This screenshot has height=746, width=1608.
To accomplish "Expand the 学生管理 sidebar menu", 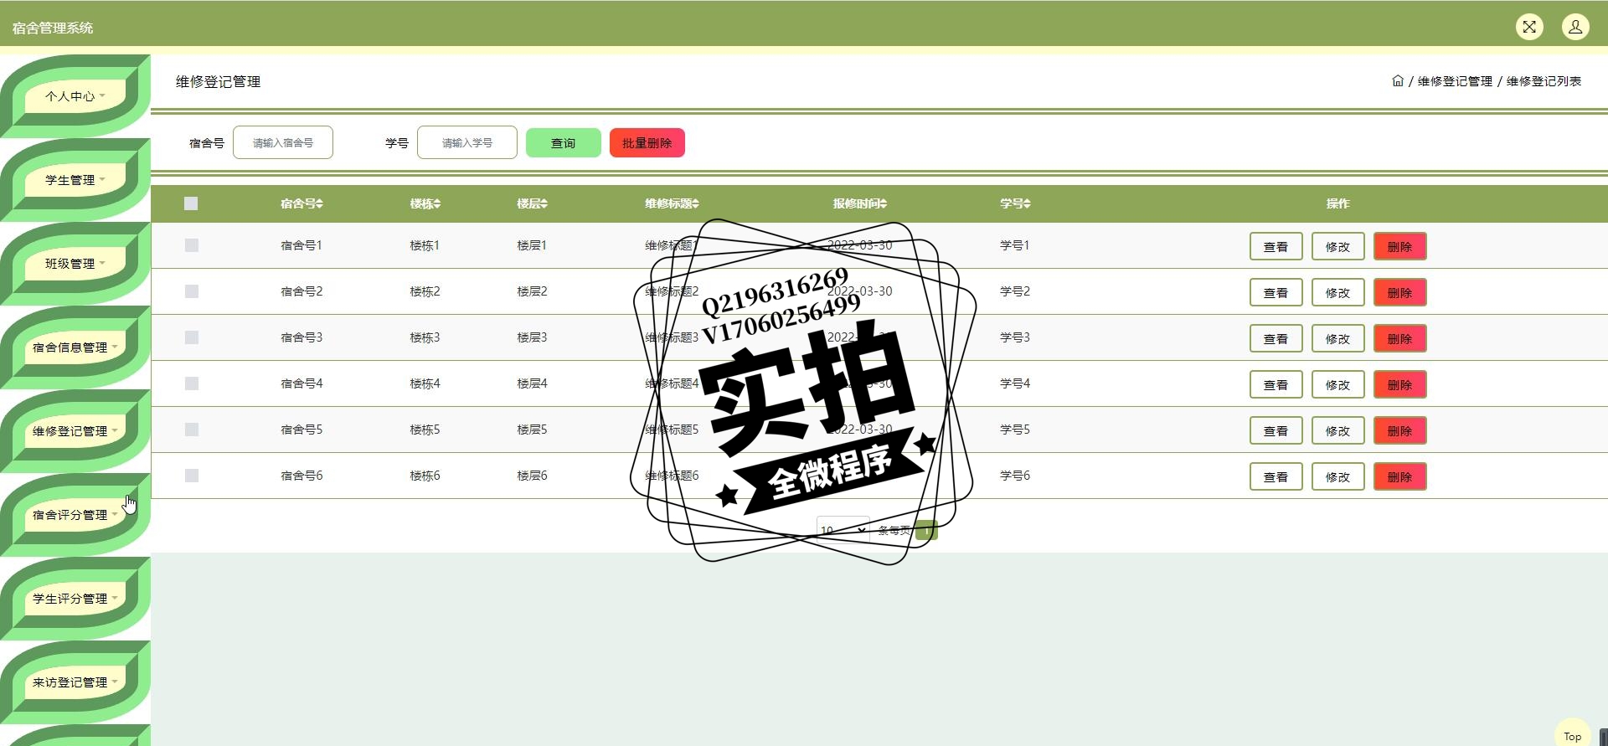I will tap(75, 180).
